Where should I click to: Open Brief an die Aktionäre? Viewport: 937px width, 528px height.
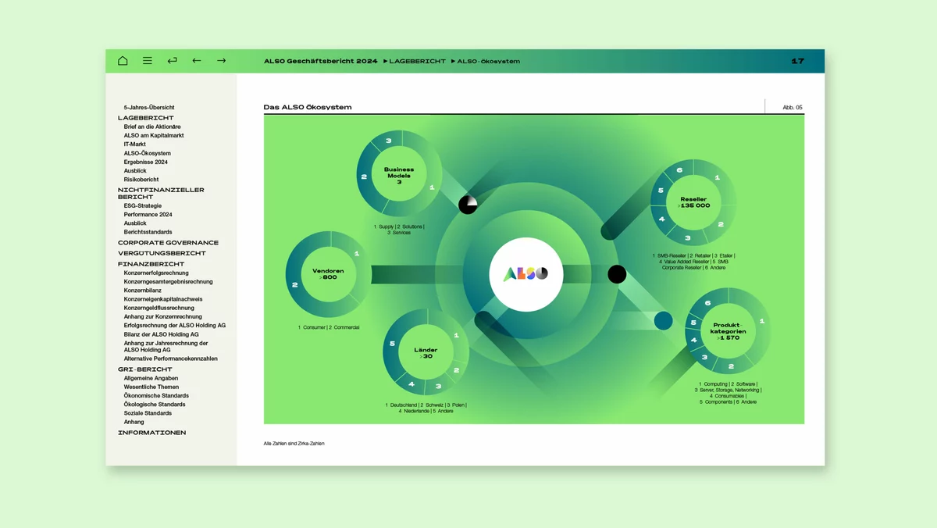pyautogui.click(x=153, y=127)
